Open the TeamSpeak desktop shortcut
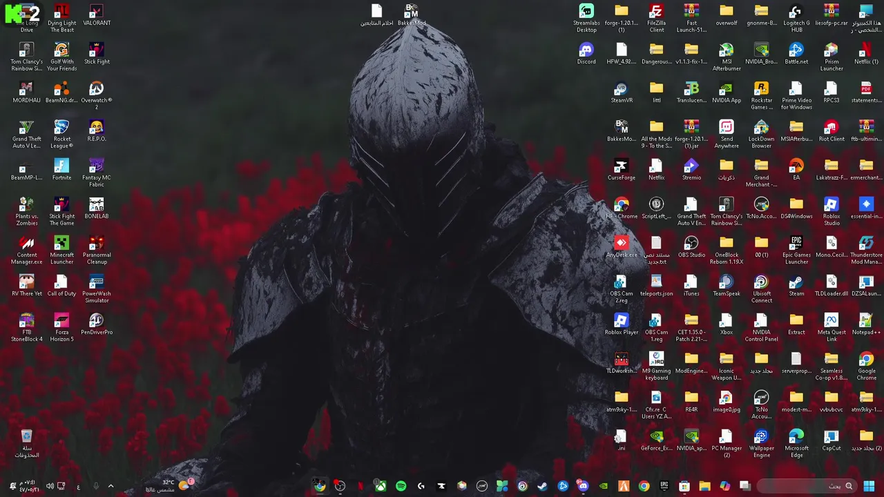Image resolution: width=884 pixels, height=497 pixels. pyautogui.click(x=727, y=286)
